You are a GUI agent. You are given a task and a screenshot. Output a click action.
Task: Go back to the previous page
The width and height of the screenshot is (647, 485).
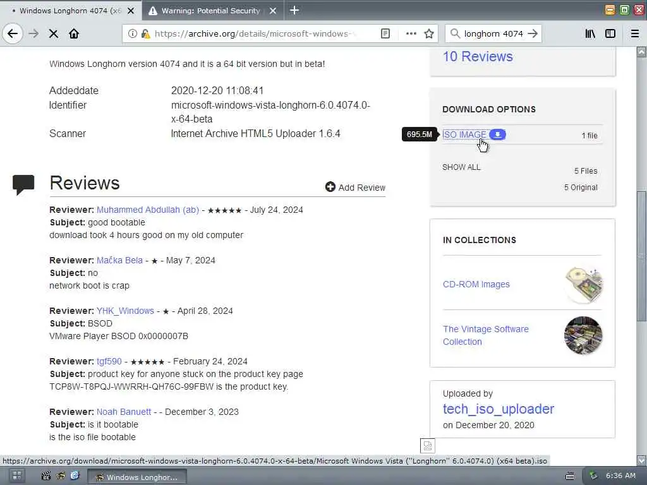[13, 33]
